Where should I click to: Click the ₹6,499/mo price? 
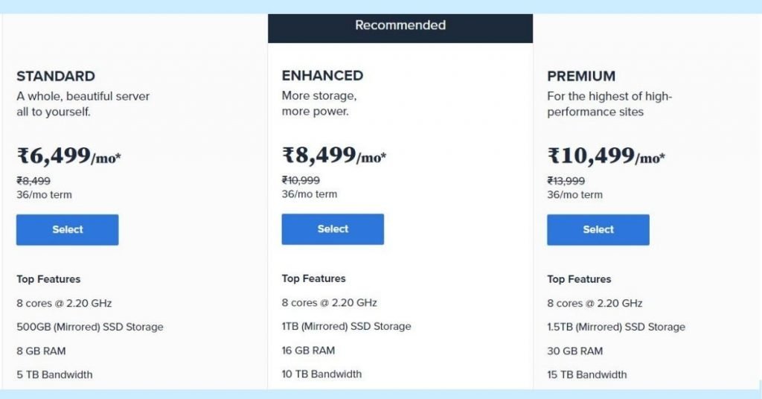coord(69,156)
